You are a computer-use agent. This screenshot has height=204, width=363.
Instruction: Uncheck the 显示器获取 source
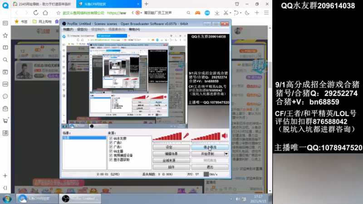pyautogui.click(x=111, y=160)
